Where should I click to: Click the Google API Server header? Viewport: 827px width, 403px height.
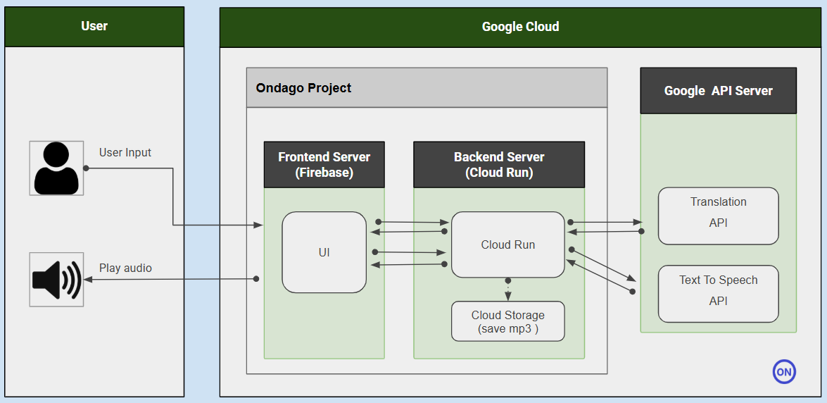719,90
